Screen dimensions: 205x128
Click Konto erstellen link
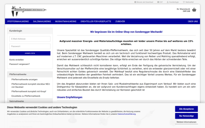[16, 60]
